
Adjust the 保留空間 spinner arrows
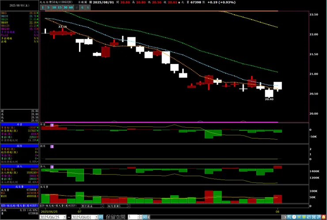coord(140,217)
